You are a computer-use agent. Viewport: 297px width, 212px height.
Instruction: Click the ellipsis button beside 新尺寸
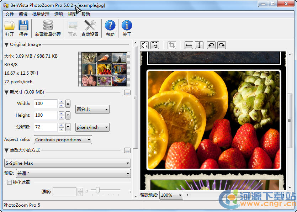pos(127,92)
